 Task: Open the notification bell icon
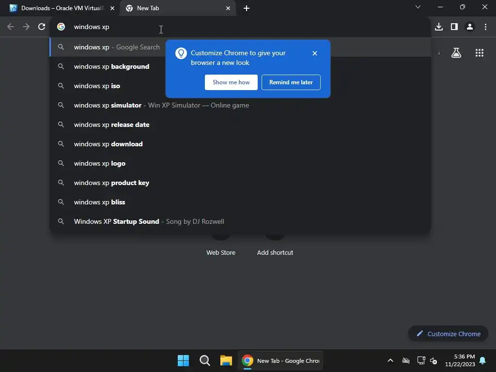tap(483, 360)
